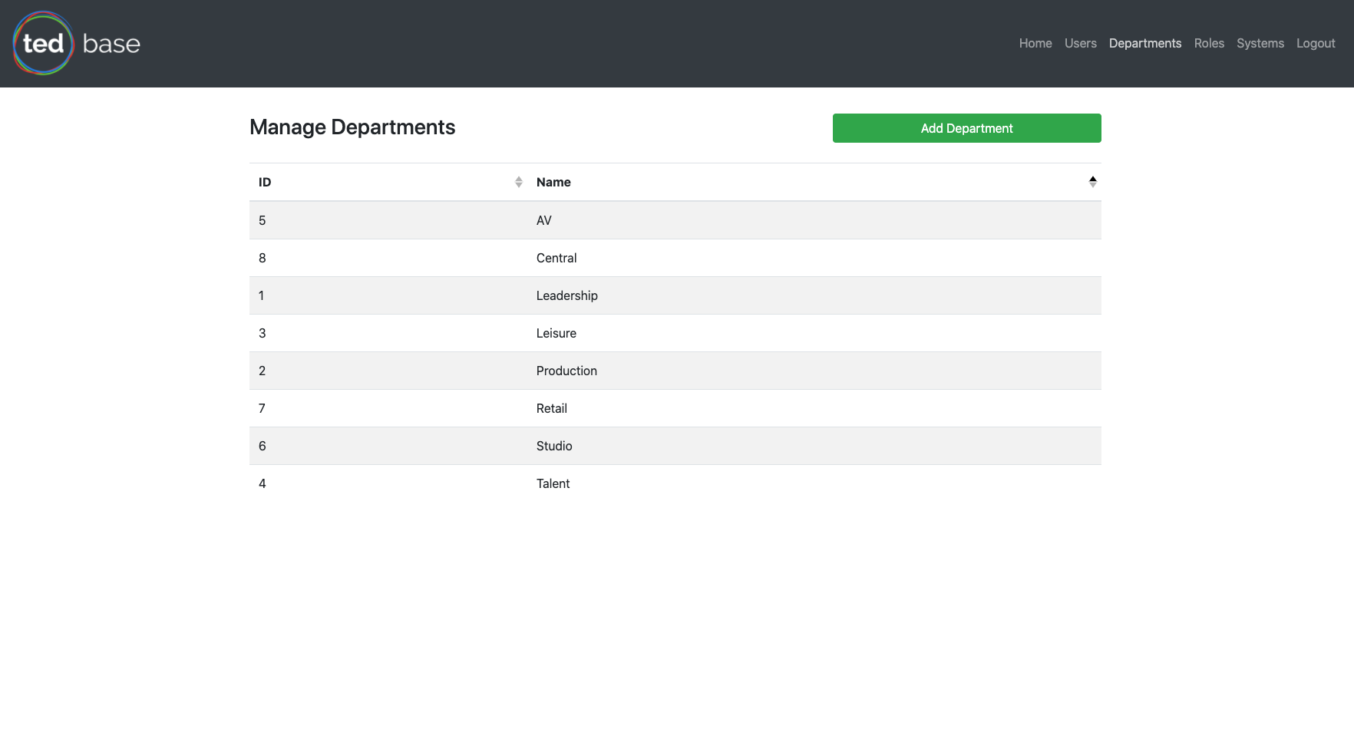Select the Leisure department row
1354x755 pixels.
(556, 333)
